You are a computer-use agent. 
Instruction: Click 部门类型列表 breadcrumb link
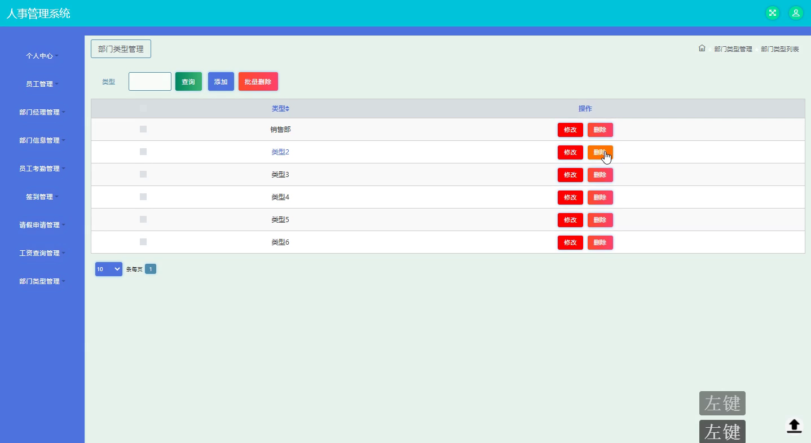click(780, 49)
